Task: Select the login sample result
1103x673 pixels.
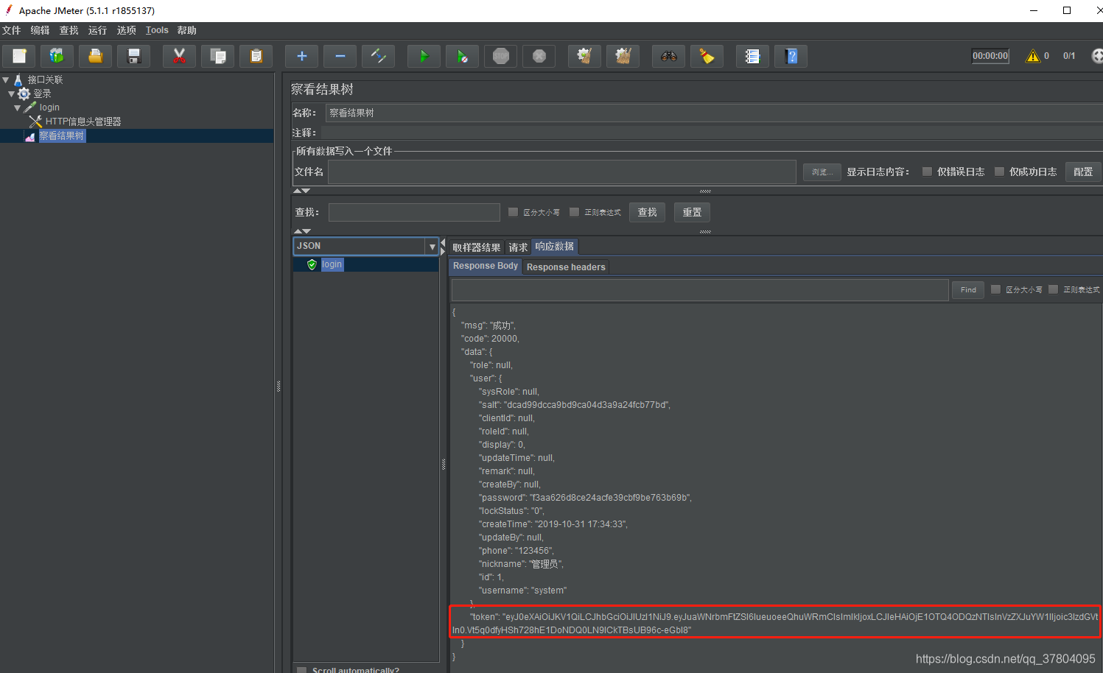Action: point(332,264)
